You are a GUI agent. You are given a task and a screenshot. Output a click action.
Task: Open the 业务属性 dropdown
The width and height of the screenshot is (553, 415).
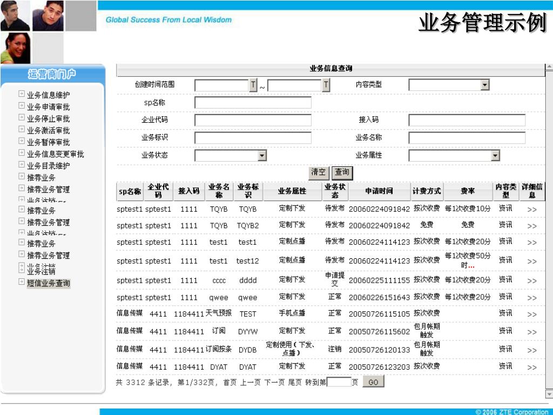(x=496, y=156)
